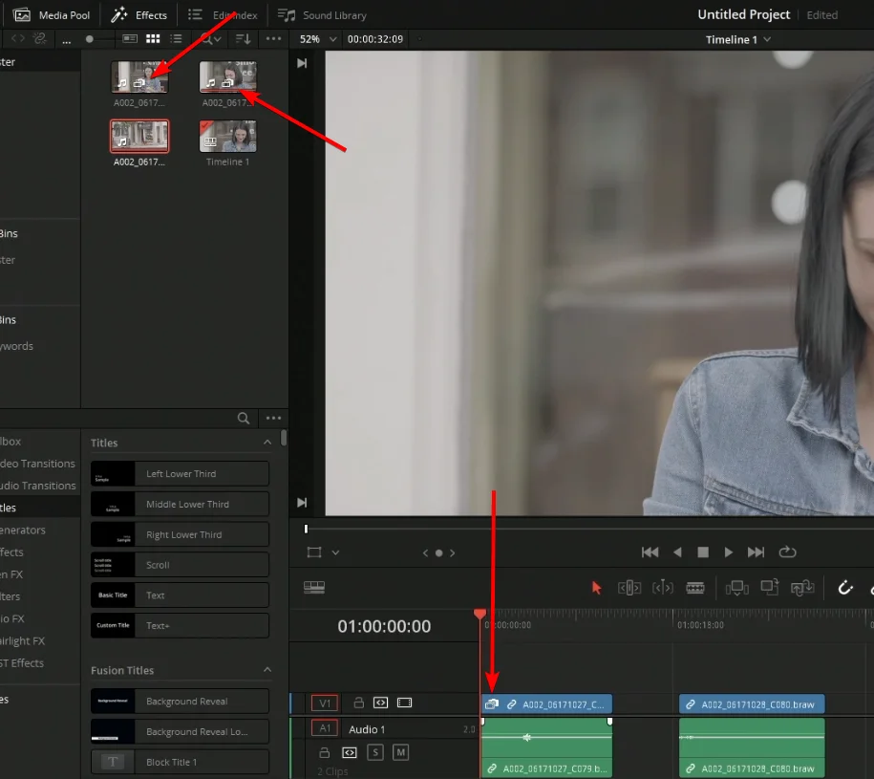Screen dimensions: 874x779
Task: Activate Trim Edit mode tool
Action: pyautogui.click(x=629, y=588)
